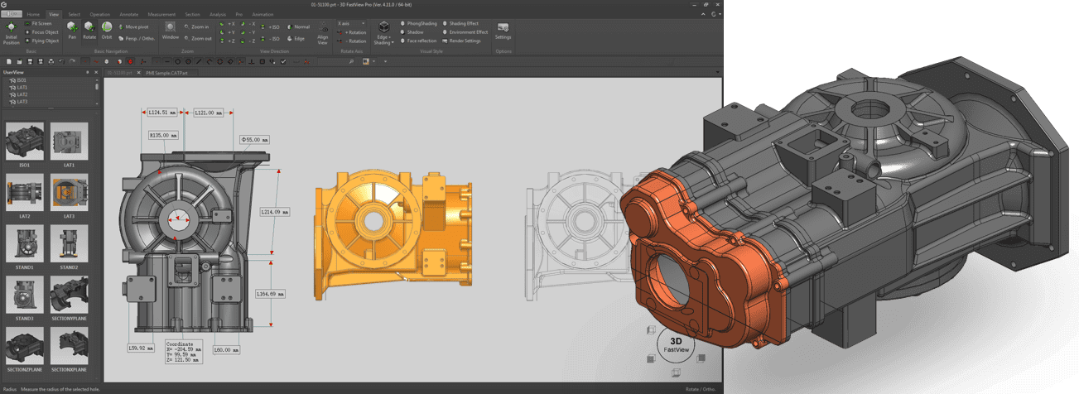Image resolution: width=1079 pixels, height=394 pixels.
Task: Open the Section ribbon tab
Action: [x=193, y=14]
